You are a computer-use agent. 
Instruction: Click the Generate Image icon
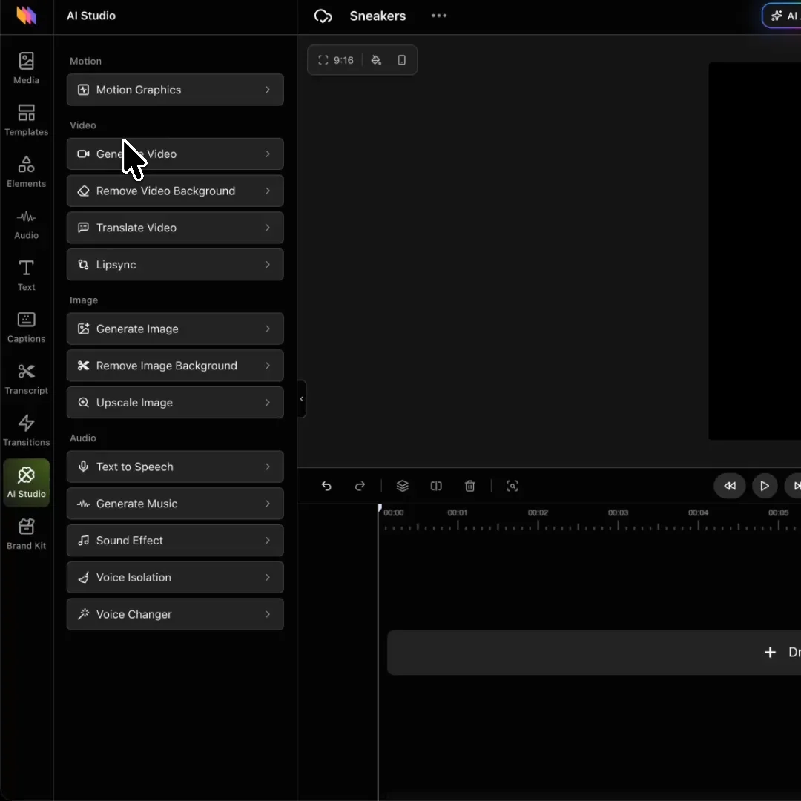83,329
